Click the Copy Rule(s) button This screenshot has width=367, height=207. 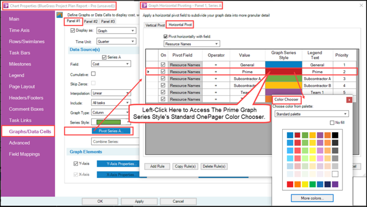pyautogui.click(x=185, y=166)
